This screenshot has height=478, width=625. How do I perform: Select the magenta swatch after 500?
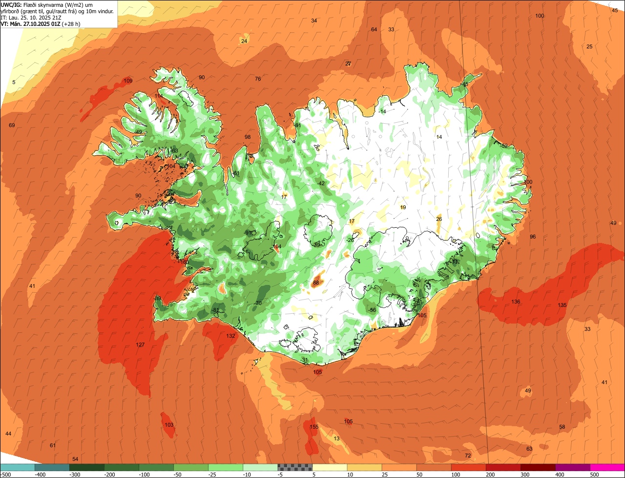pos(607,467)
